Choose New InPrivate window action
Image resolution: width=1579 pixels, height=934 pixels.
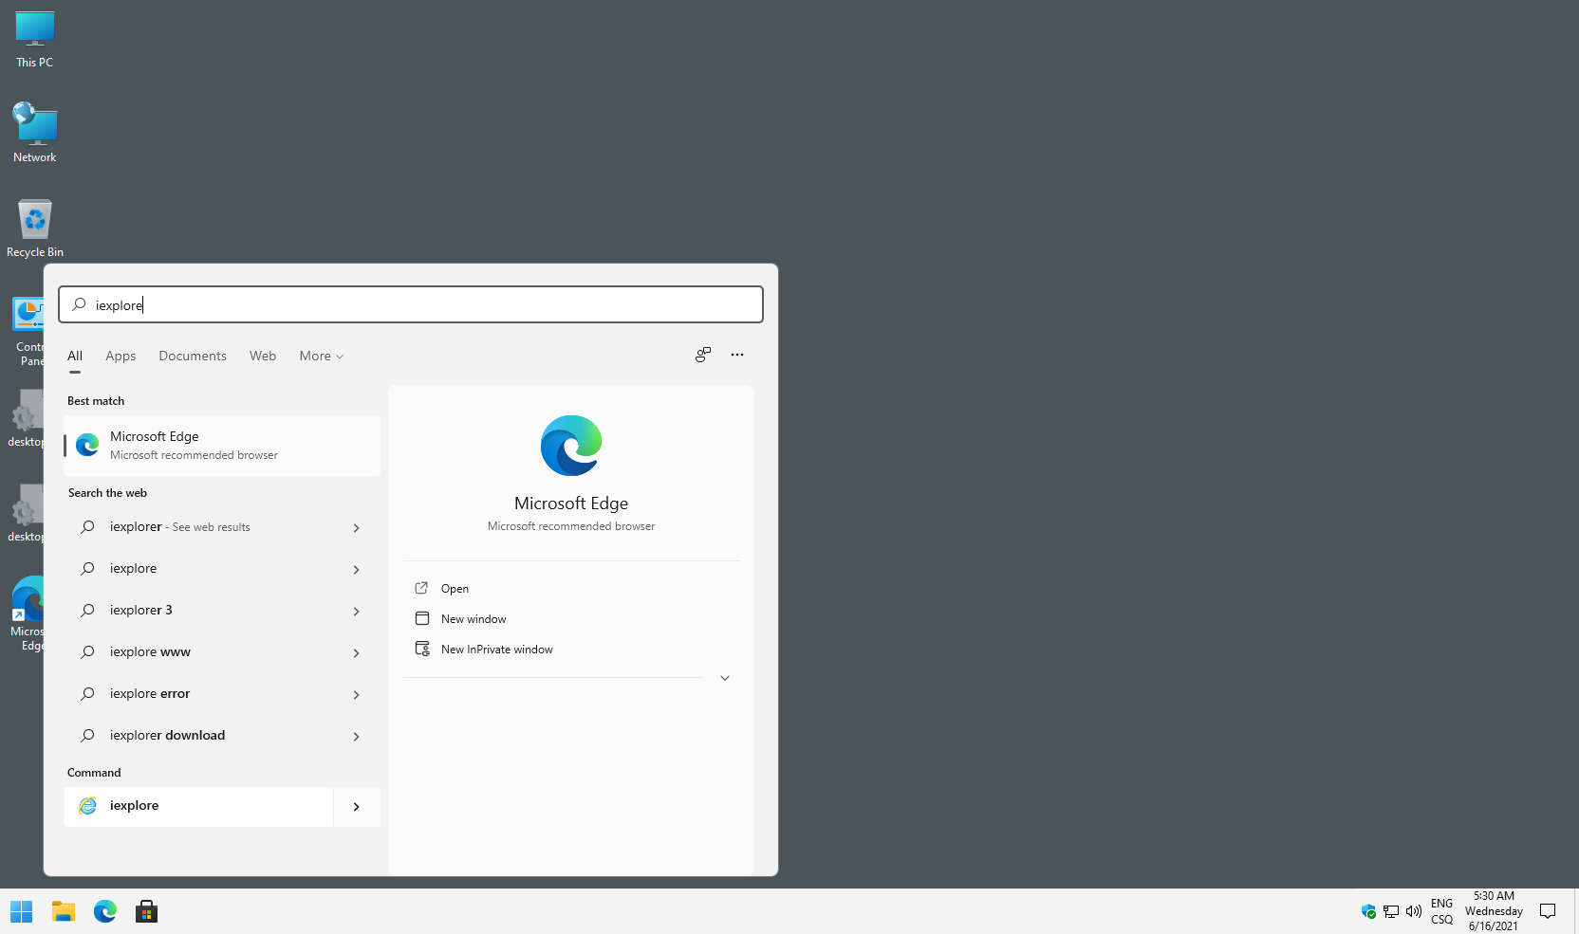tap(496, 650)
